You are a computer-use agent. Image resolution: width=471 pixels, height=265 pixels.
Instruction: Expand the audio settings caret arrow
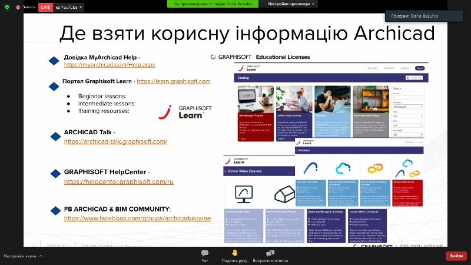[41, 256]
